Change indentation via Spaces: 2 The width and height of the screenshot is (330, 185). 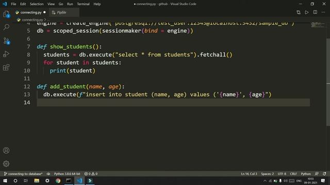click(x=267, y=174)
